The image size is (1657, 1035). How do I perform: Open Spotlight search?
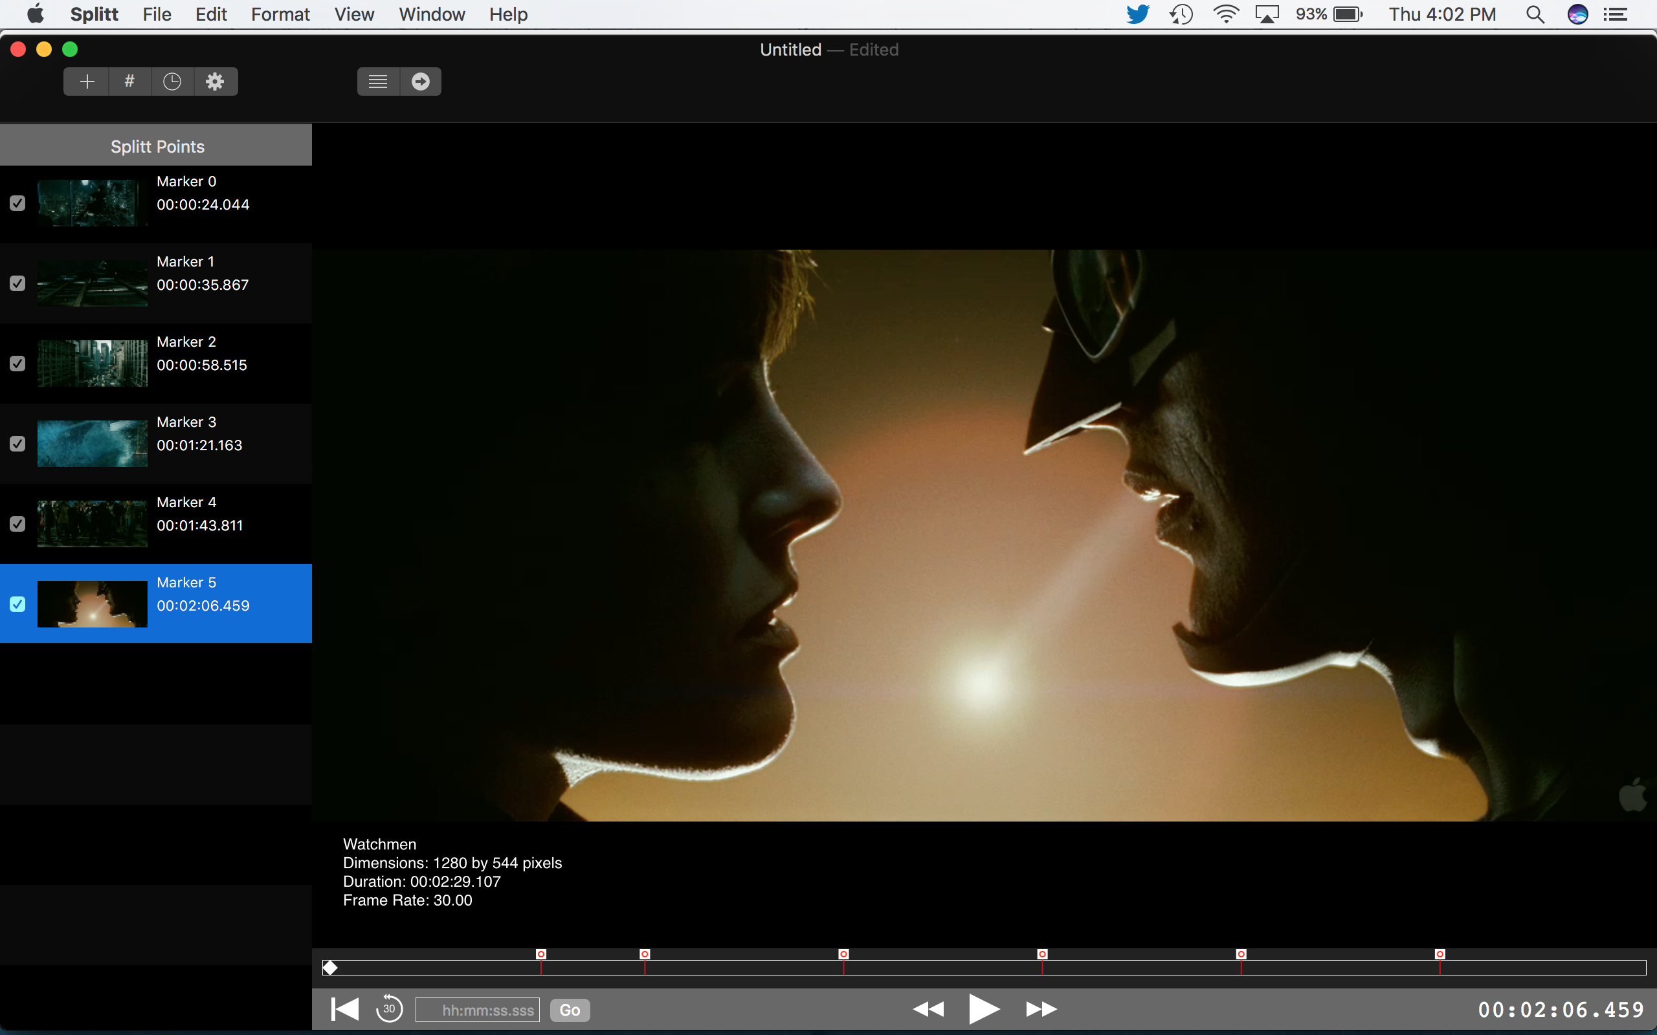pyautogui.click(x=1535, y=14)
